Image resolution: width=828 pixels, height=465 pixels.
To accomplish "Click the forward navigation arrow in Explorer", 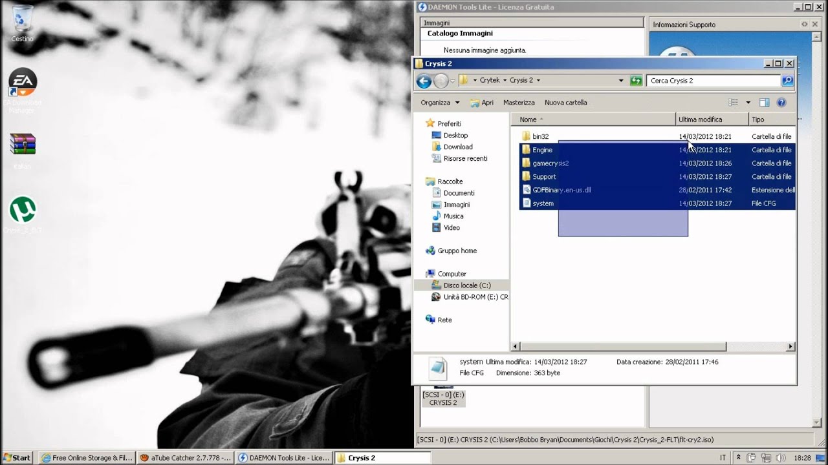I will tap(441, 81).
